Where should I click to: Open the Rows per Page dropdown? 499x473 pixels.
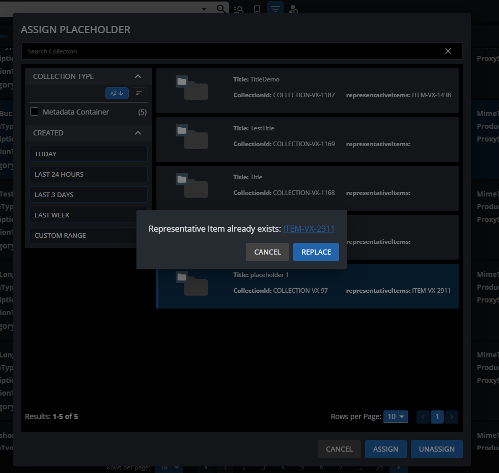[396, 416]
